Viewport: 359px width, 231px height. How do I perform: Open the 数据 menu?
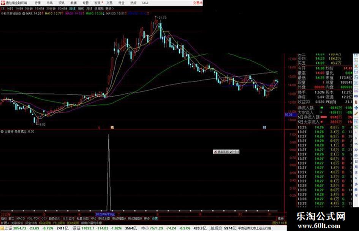point(73,3)
